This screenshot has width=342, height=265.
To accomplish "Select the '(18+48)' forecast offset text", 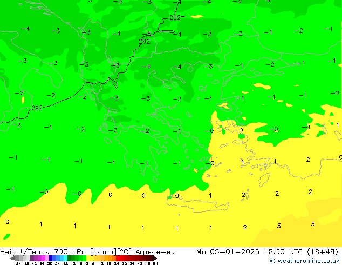I will [x=323, y=252].
